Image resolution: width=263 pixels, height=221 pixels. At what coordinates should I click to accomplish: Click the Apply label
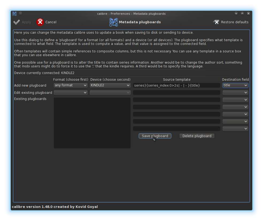coord(26,22)
